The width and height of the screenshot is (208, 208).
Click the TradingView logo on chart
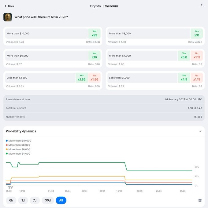tap(10, 187)
